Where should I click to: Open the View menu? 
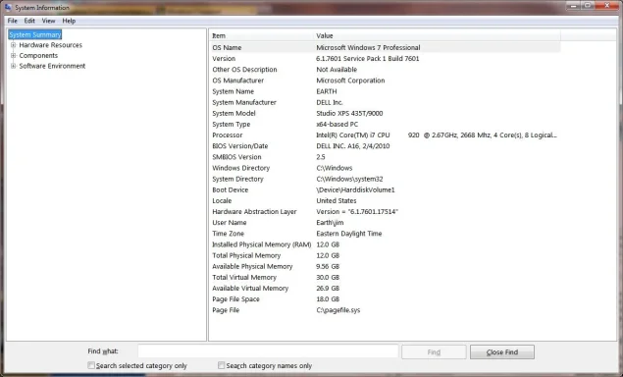(48, 21)
